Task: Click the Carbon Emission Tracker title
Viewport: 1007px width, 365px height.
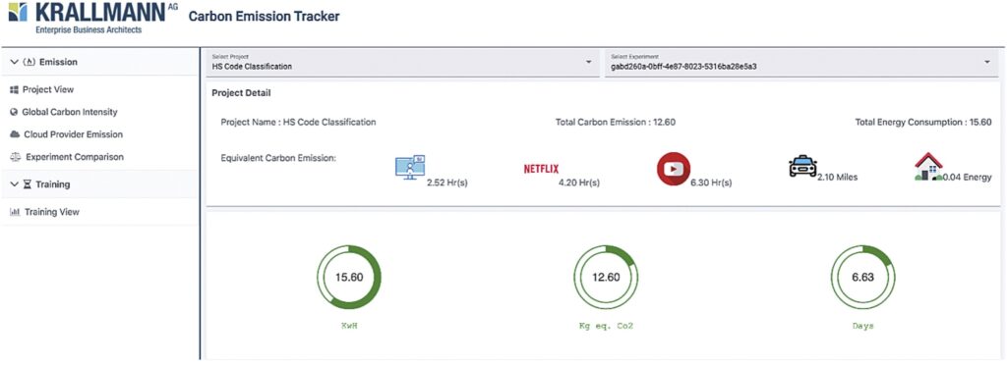Action: click(x=264, y=16)
